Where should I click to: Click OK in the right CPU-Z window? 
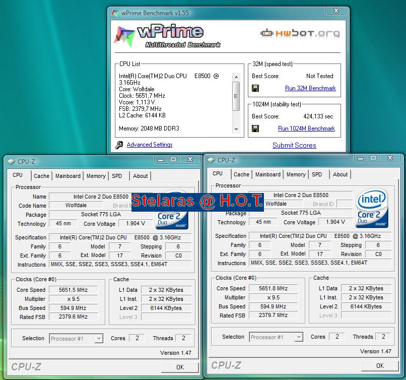click(x=380, y=365)
